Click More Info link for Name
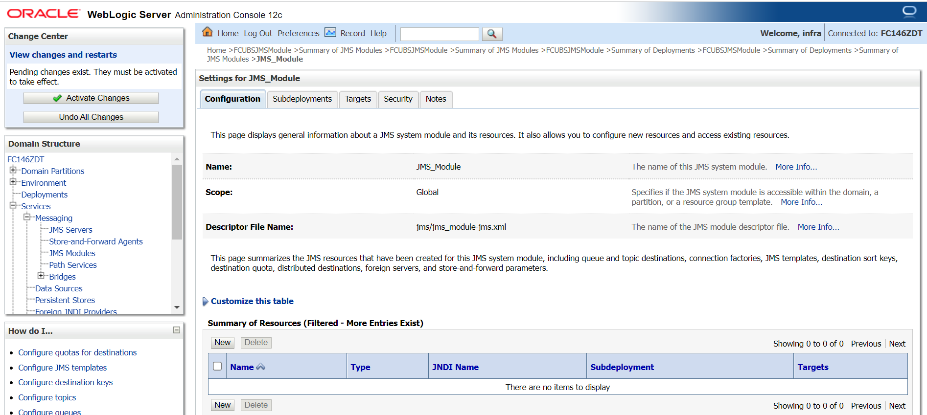 [796, 167]
